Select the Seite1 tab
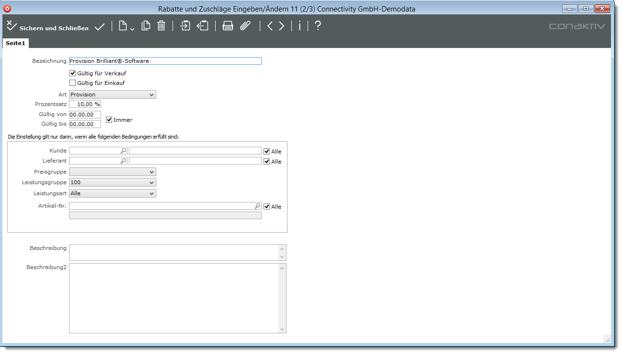Image resolution: width=622 pixels, height=354 pixels. pyautogui.click(x=15, y=43)
